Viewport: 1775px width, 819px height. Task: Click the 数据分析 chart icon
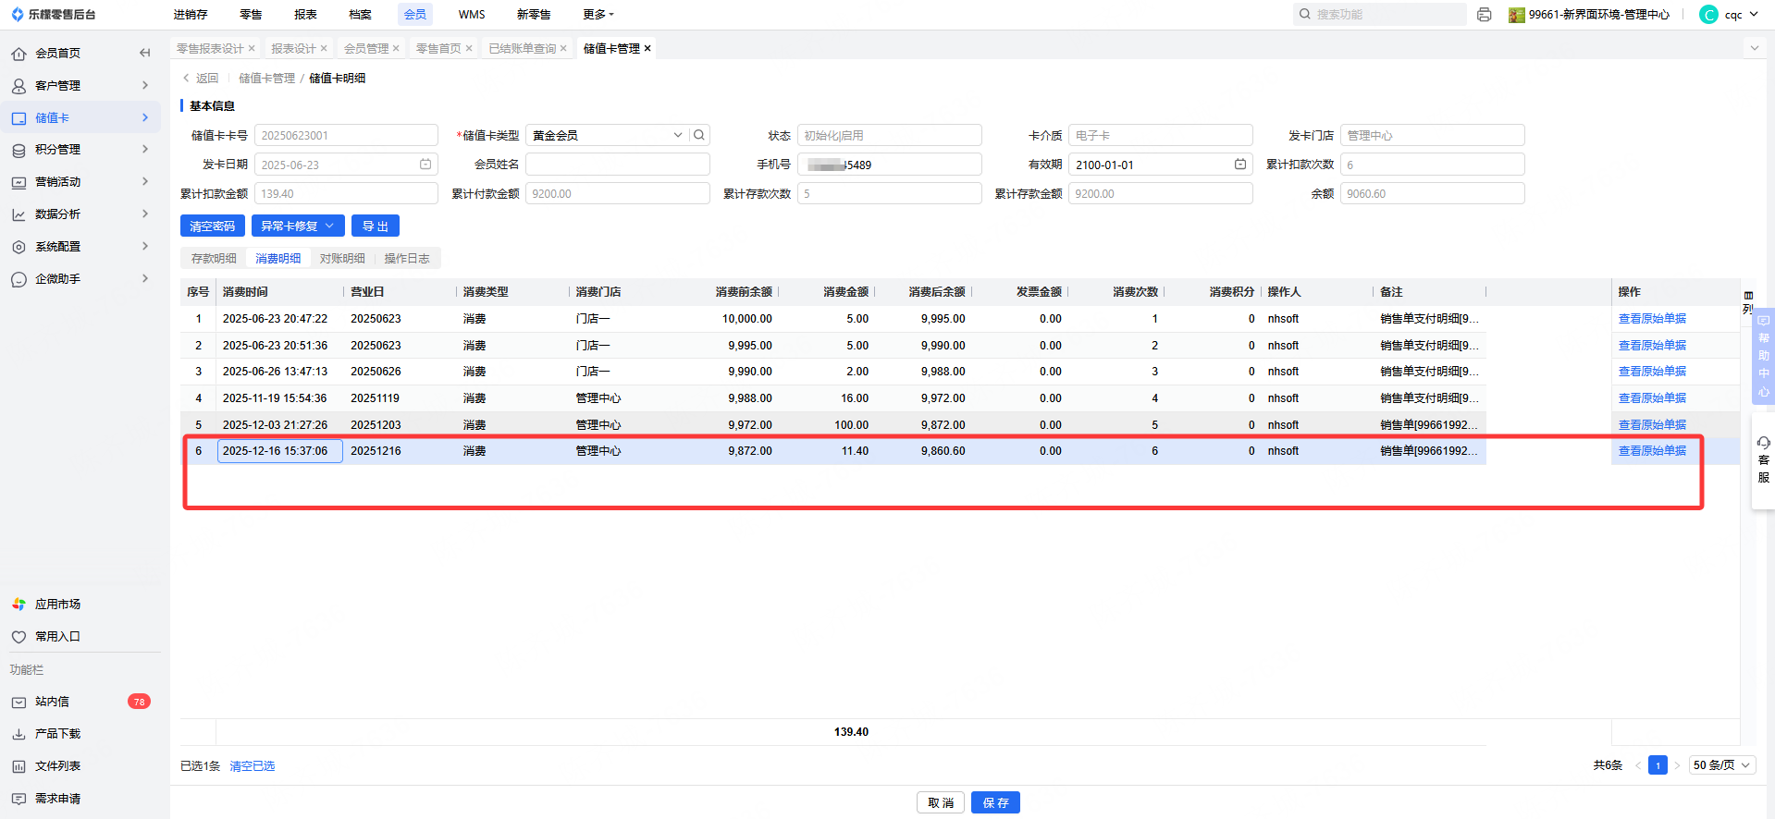click(x=18, y=214)
